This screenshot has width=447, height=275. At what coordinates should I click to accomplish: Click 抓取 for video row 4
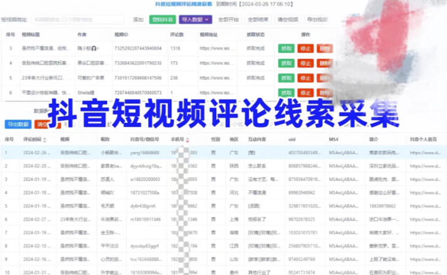coord(286,63)
